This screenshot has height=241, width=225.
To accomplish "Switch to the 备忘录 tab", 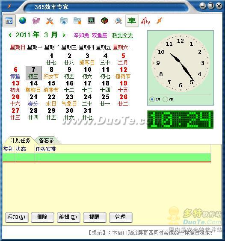I will click(x=47, y=141).
